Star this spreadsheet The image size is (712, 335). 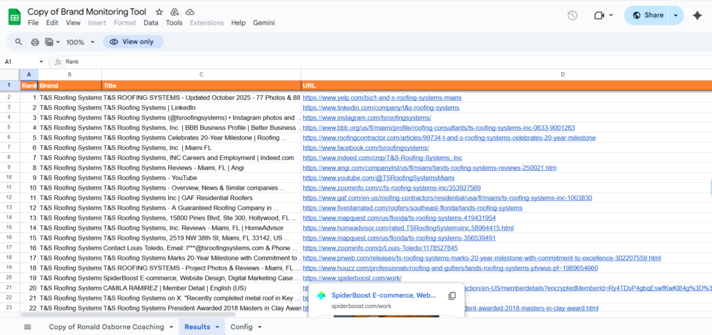click(159, 13)
